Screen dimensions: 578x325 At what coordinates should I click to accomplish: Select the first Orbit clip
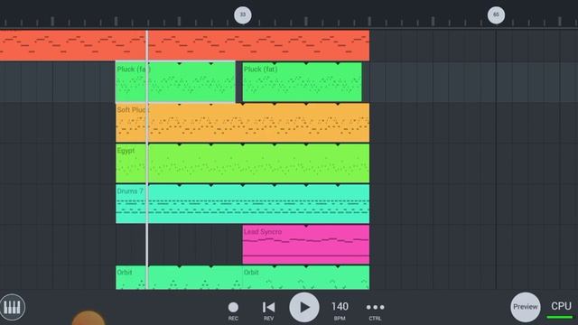(x=179, y=277)
